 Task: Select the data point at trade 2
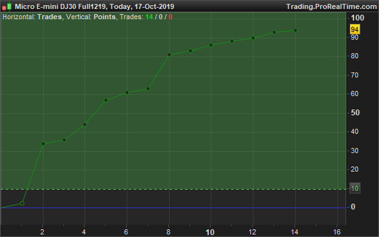pos(44,144)
